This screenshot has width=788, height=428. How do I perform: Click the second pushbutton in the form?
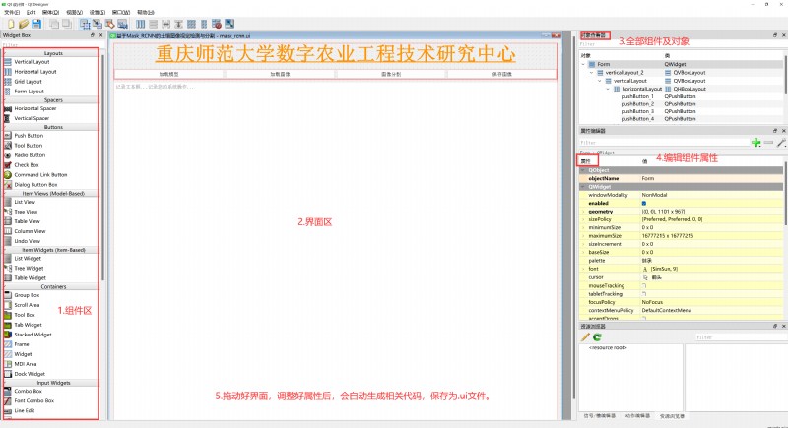280,74
